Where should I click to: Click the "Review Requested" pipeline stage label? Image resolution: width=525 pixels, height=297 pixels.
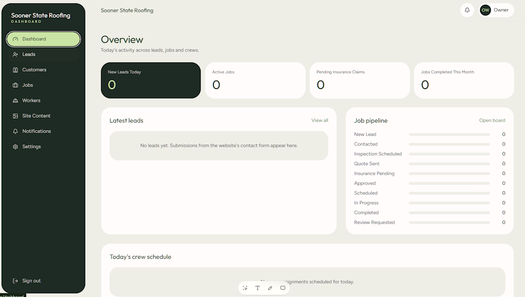pyautogui.click(x=375, y=223)
